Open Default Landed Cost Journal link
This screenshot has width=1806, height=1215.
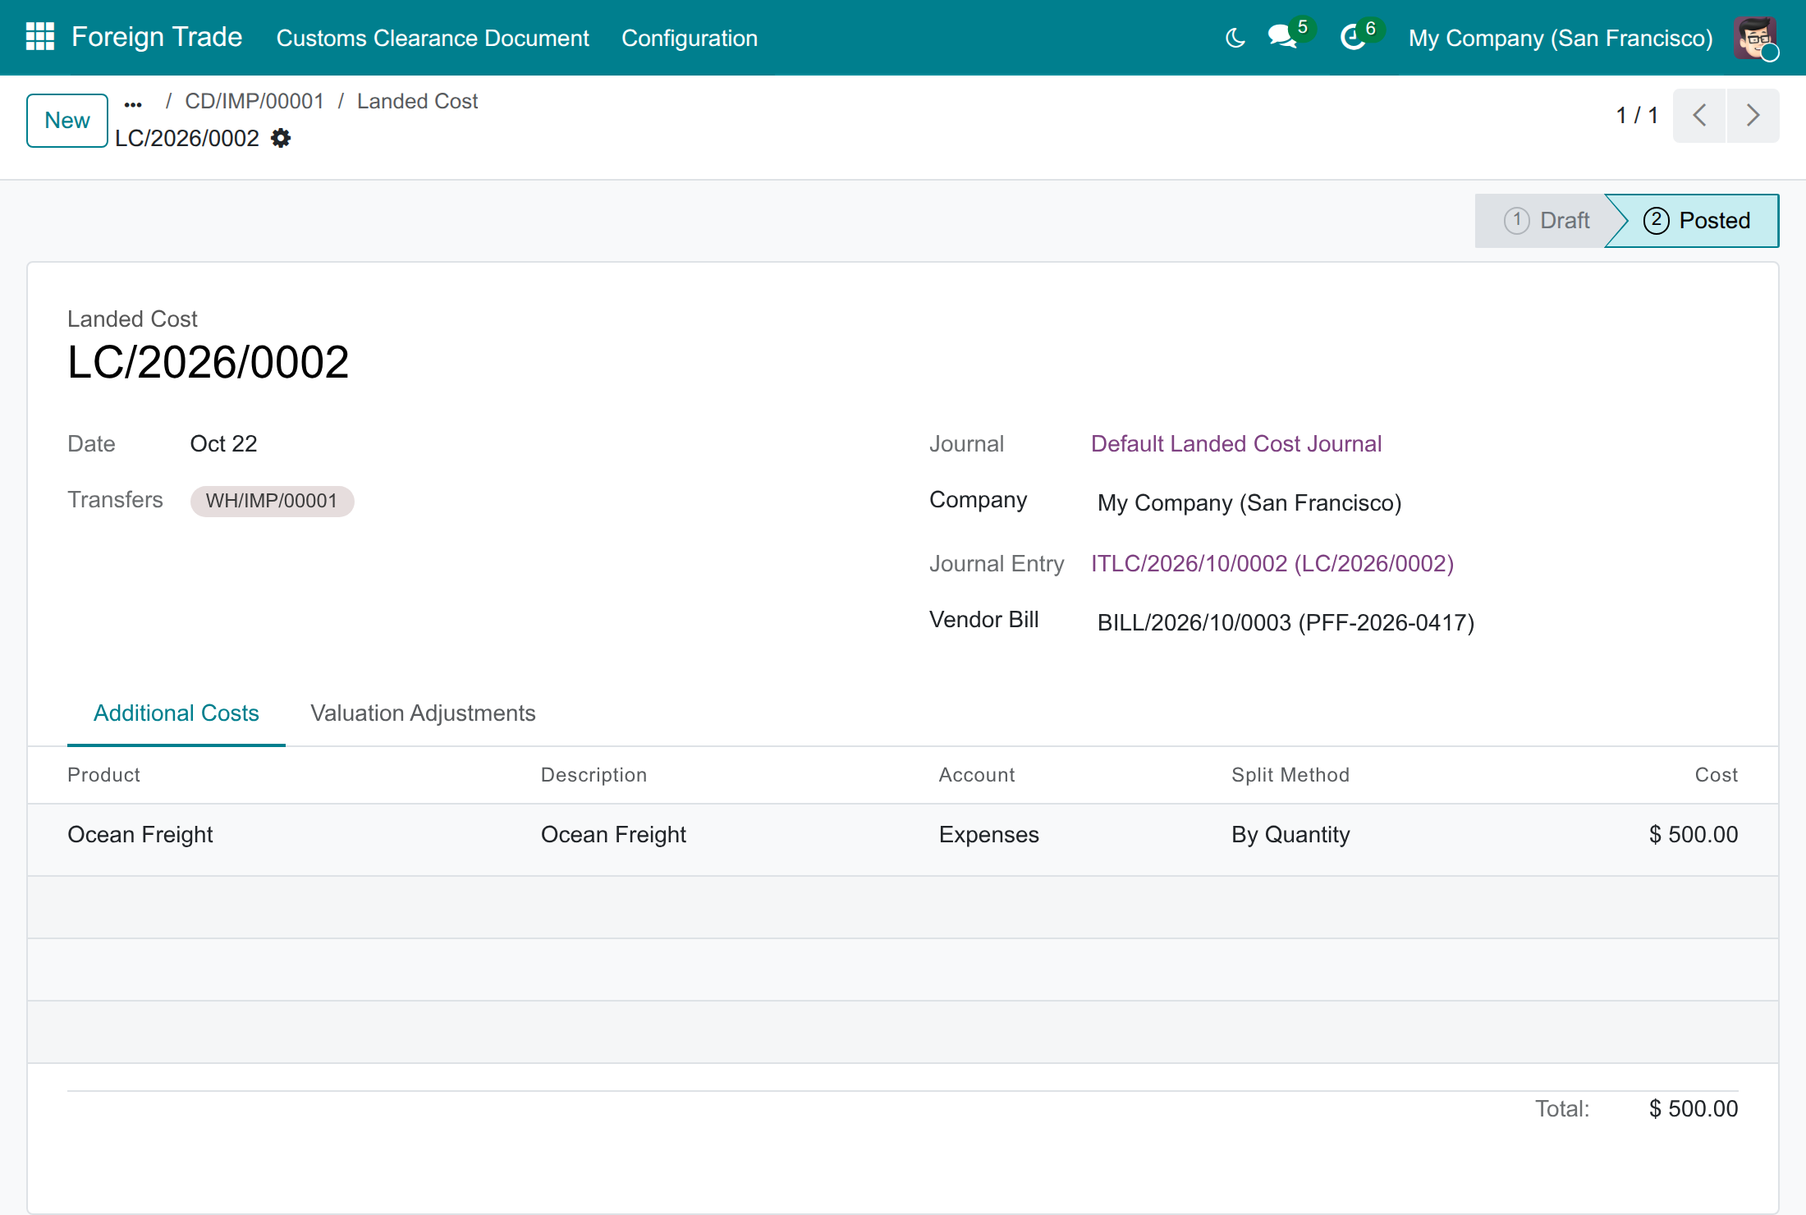pos(1236,443)
